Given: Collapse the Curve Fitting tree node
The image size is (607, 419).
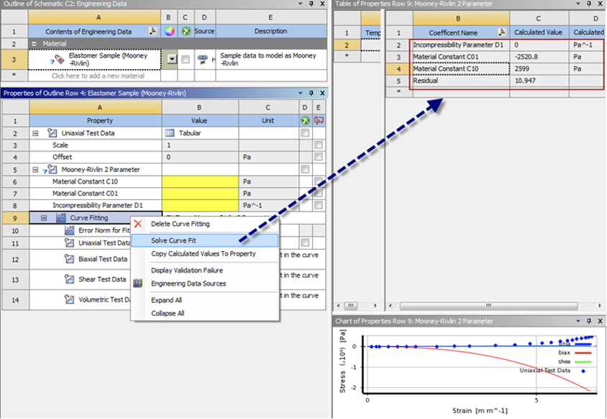Looking at the screenshot, I should point(44,218).
